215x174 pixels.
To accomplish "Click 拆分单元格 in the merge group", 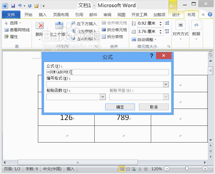I will tap(114, 30).
